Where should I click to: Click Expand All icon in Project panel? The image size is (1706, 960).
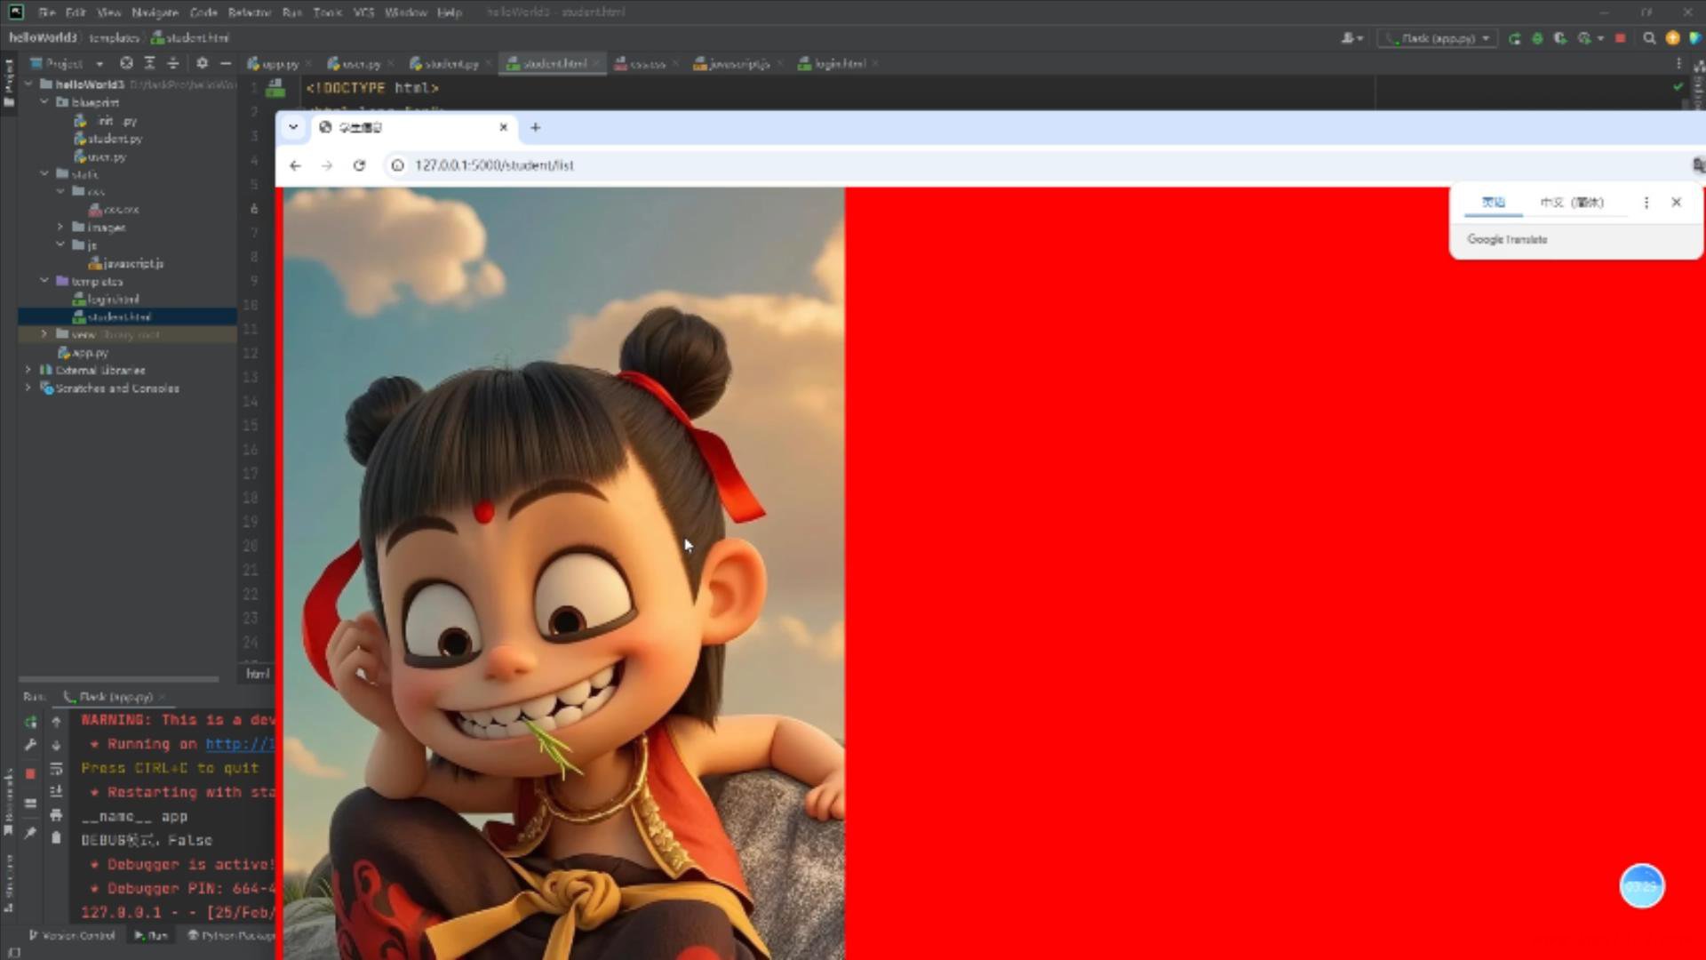(149, 63)
